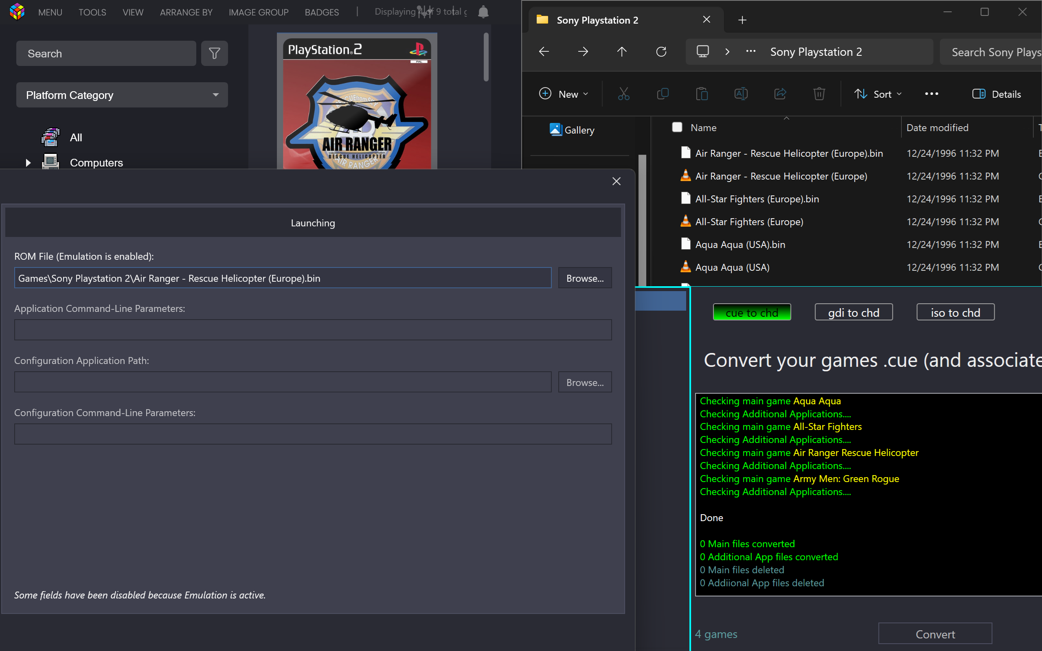1042x651 pixels.
Task: Tick the select-all checkbox by Name
Action: (x=677, y=127)
